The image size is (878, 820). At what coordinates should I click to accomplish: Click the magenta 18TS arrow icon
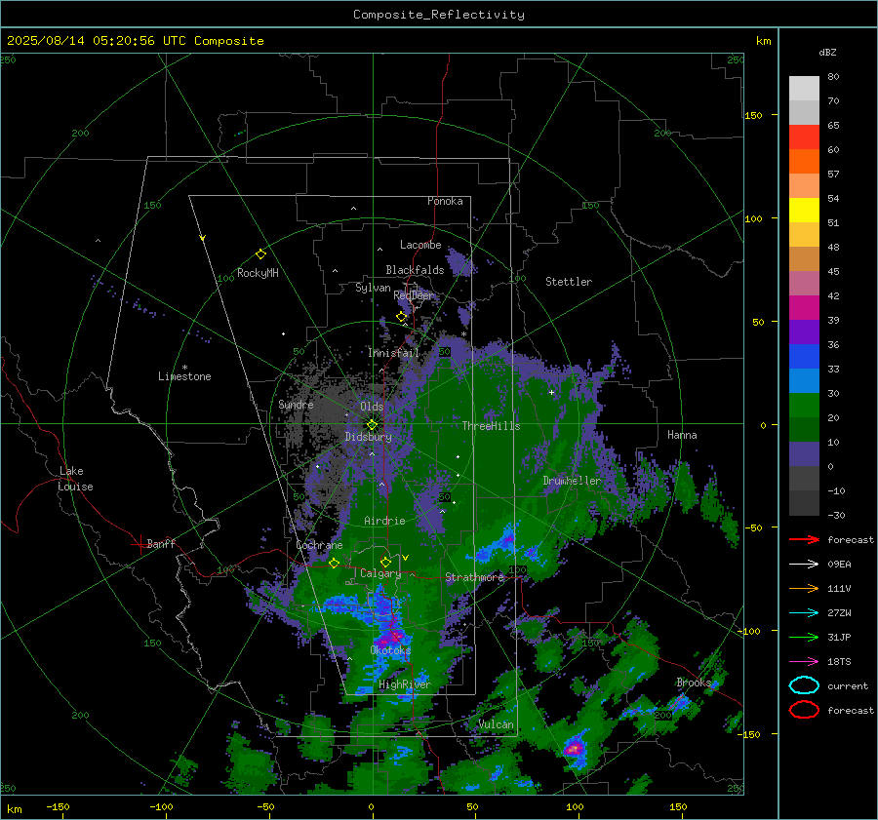point(804,662)
